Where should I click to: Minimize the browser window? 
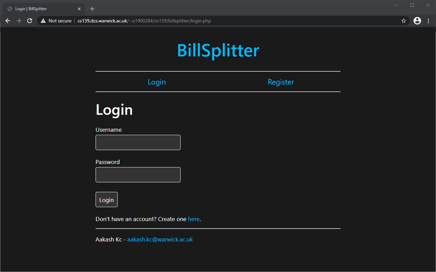pyautogui.click(x=397, y=5)
